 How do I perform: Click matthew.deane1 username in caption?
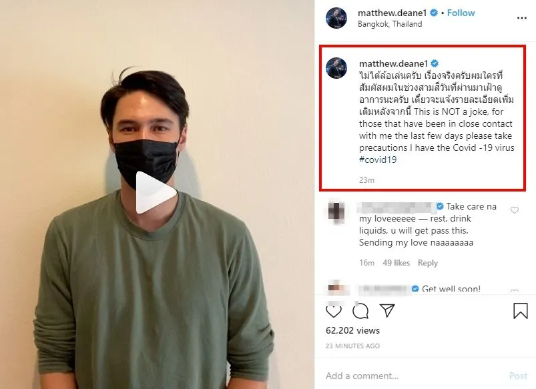click(394, 63)
